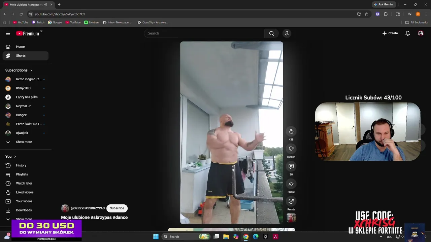Click the Chrome address bar URL
The height and width of the screenshot is (242, 431).
click(60, 14)
